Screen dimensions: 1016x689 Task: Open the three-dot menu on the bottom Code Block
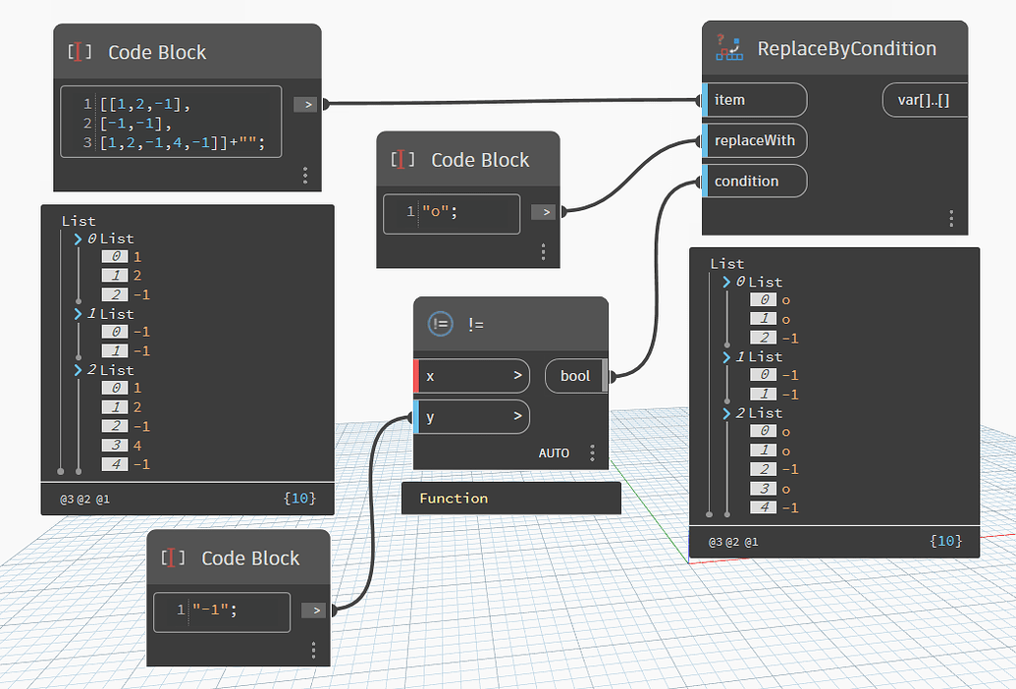pyautogui.click(x=314, y=650)
